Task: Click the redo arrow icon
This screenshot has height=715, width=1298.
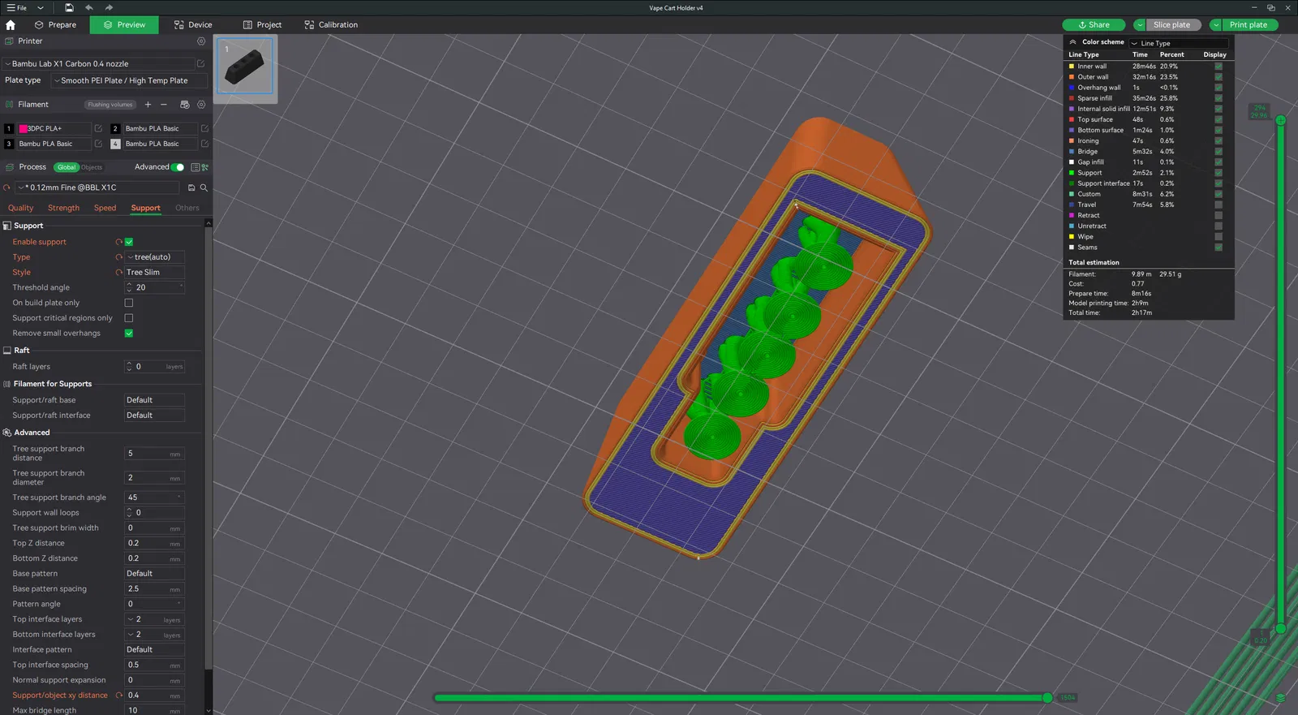Action: click(x=109, y=7)
